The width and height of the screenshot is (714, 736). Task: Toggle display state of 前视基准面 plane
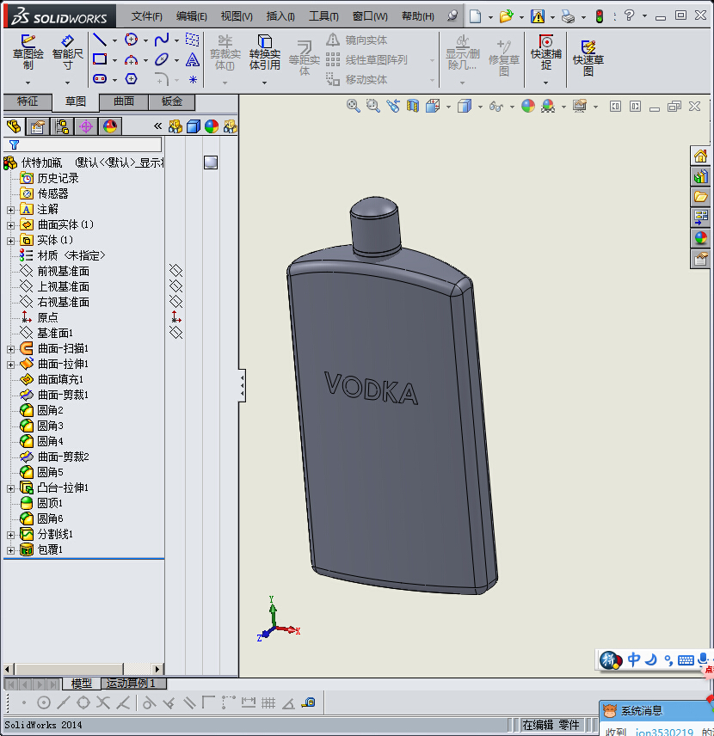pyautogui.click(x=175, y=272)
